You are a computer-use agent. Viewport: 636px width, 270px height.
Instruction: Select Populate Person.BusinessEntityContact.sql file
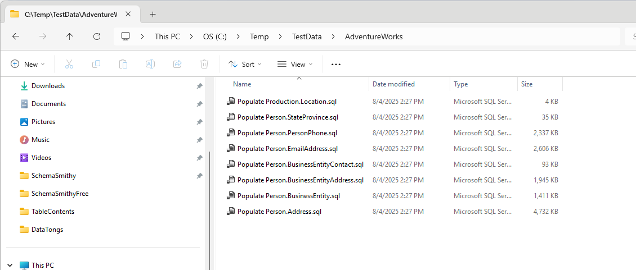(301, 164)
